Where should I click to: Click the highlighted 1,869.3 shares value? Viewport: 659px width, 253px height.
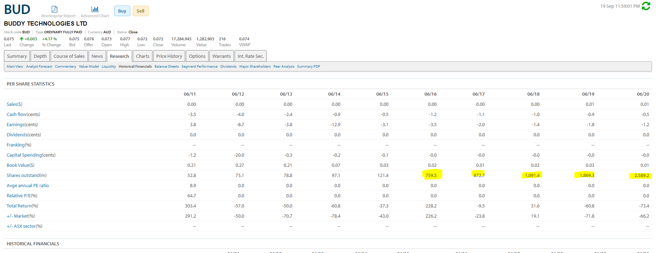pos(587,175)
